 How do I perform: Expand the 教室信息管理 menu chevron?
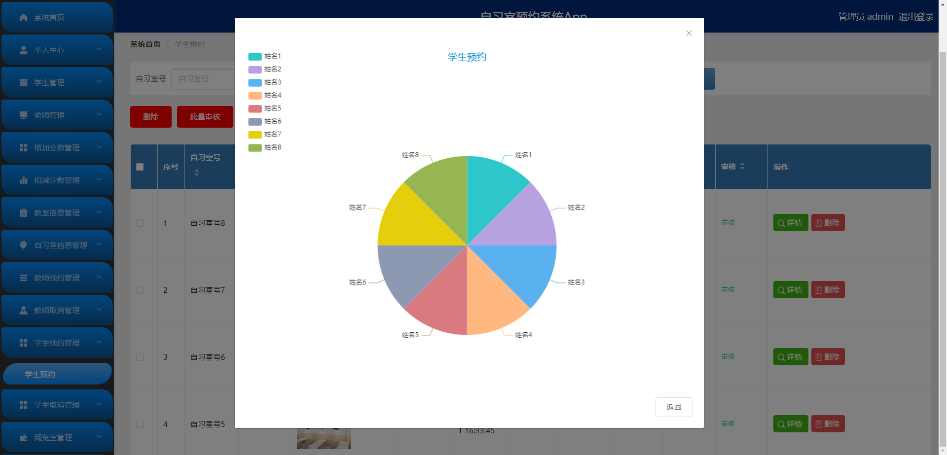coord(99,212)
